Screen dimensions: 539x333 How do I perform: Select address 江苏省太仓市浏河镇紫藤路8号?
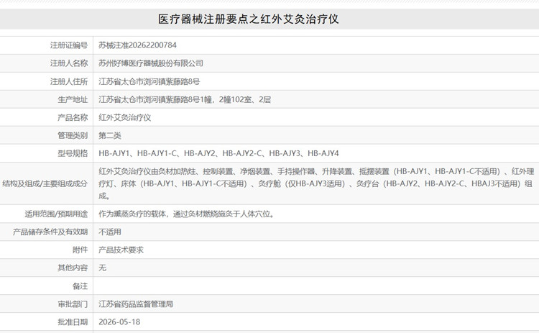pyautogui.click(x=149, y=81)
